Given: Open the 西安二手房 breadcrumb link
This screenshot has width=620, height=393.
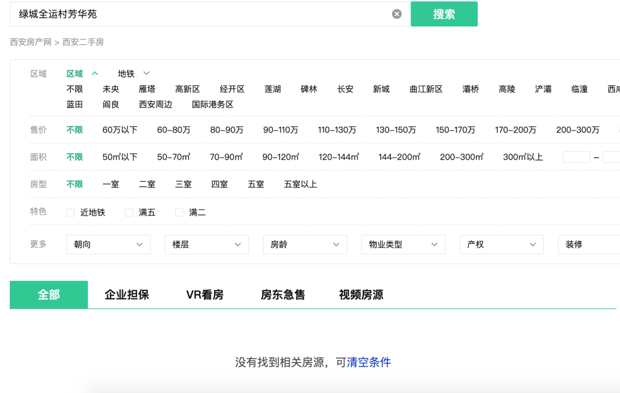Looking at the screenshot, I should pos(83,42).
